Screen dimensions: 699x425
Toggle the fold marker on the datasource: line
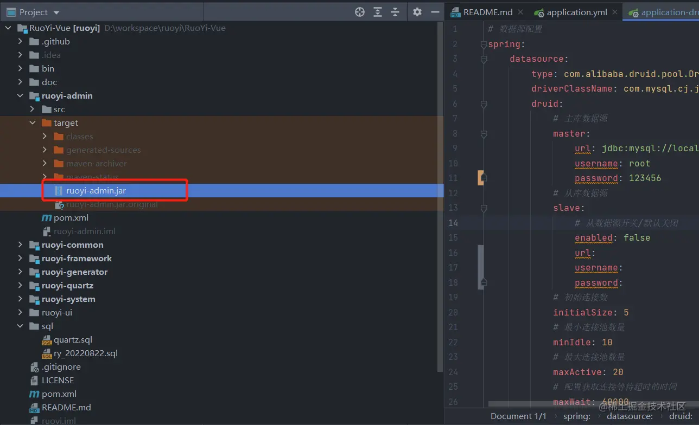pyautogui.click(x=484, y=60)
